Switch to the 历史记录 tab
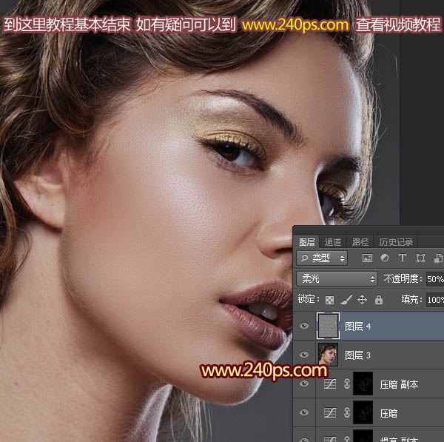 tap(396, 242)
